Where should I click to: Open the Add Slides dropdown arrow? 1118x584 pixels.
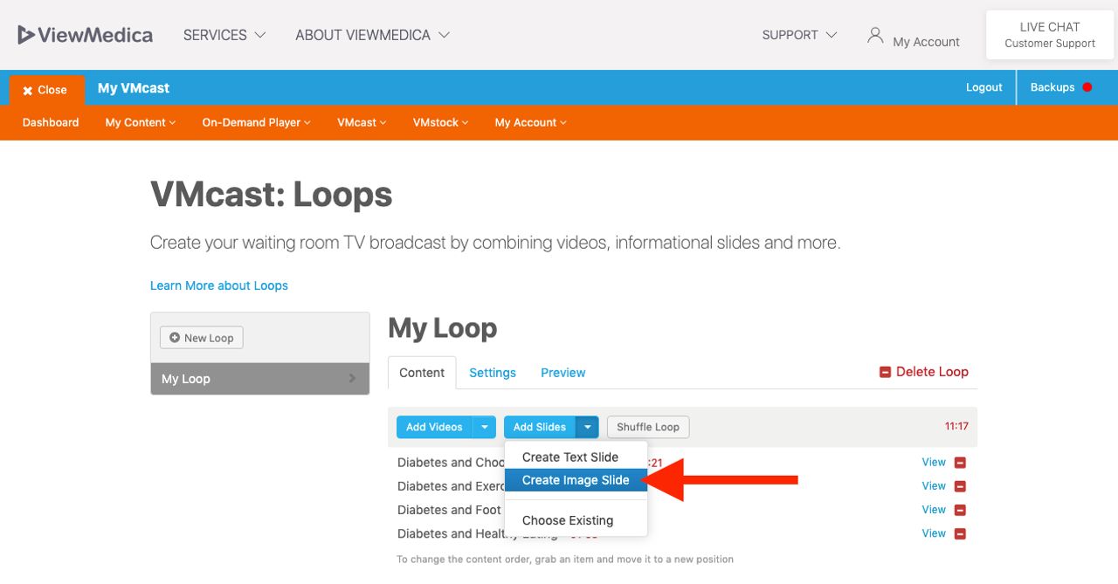click(x=587, y=427)
